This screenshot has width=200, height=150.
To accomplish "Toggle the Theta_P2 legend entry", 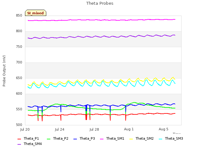I will [x=57, y=138].
